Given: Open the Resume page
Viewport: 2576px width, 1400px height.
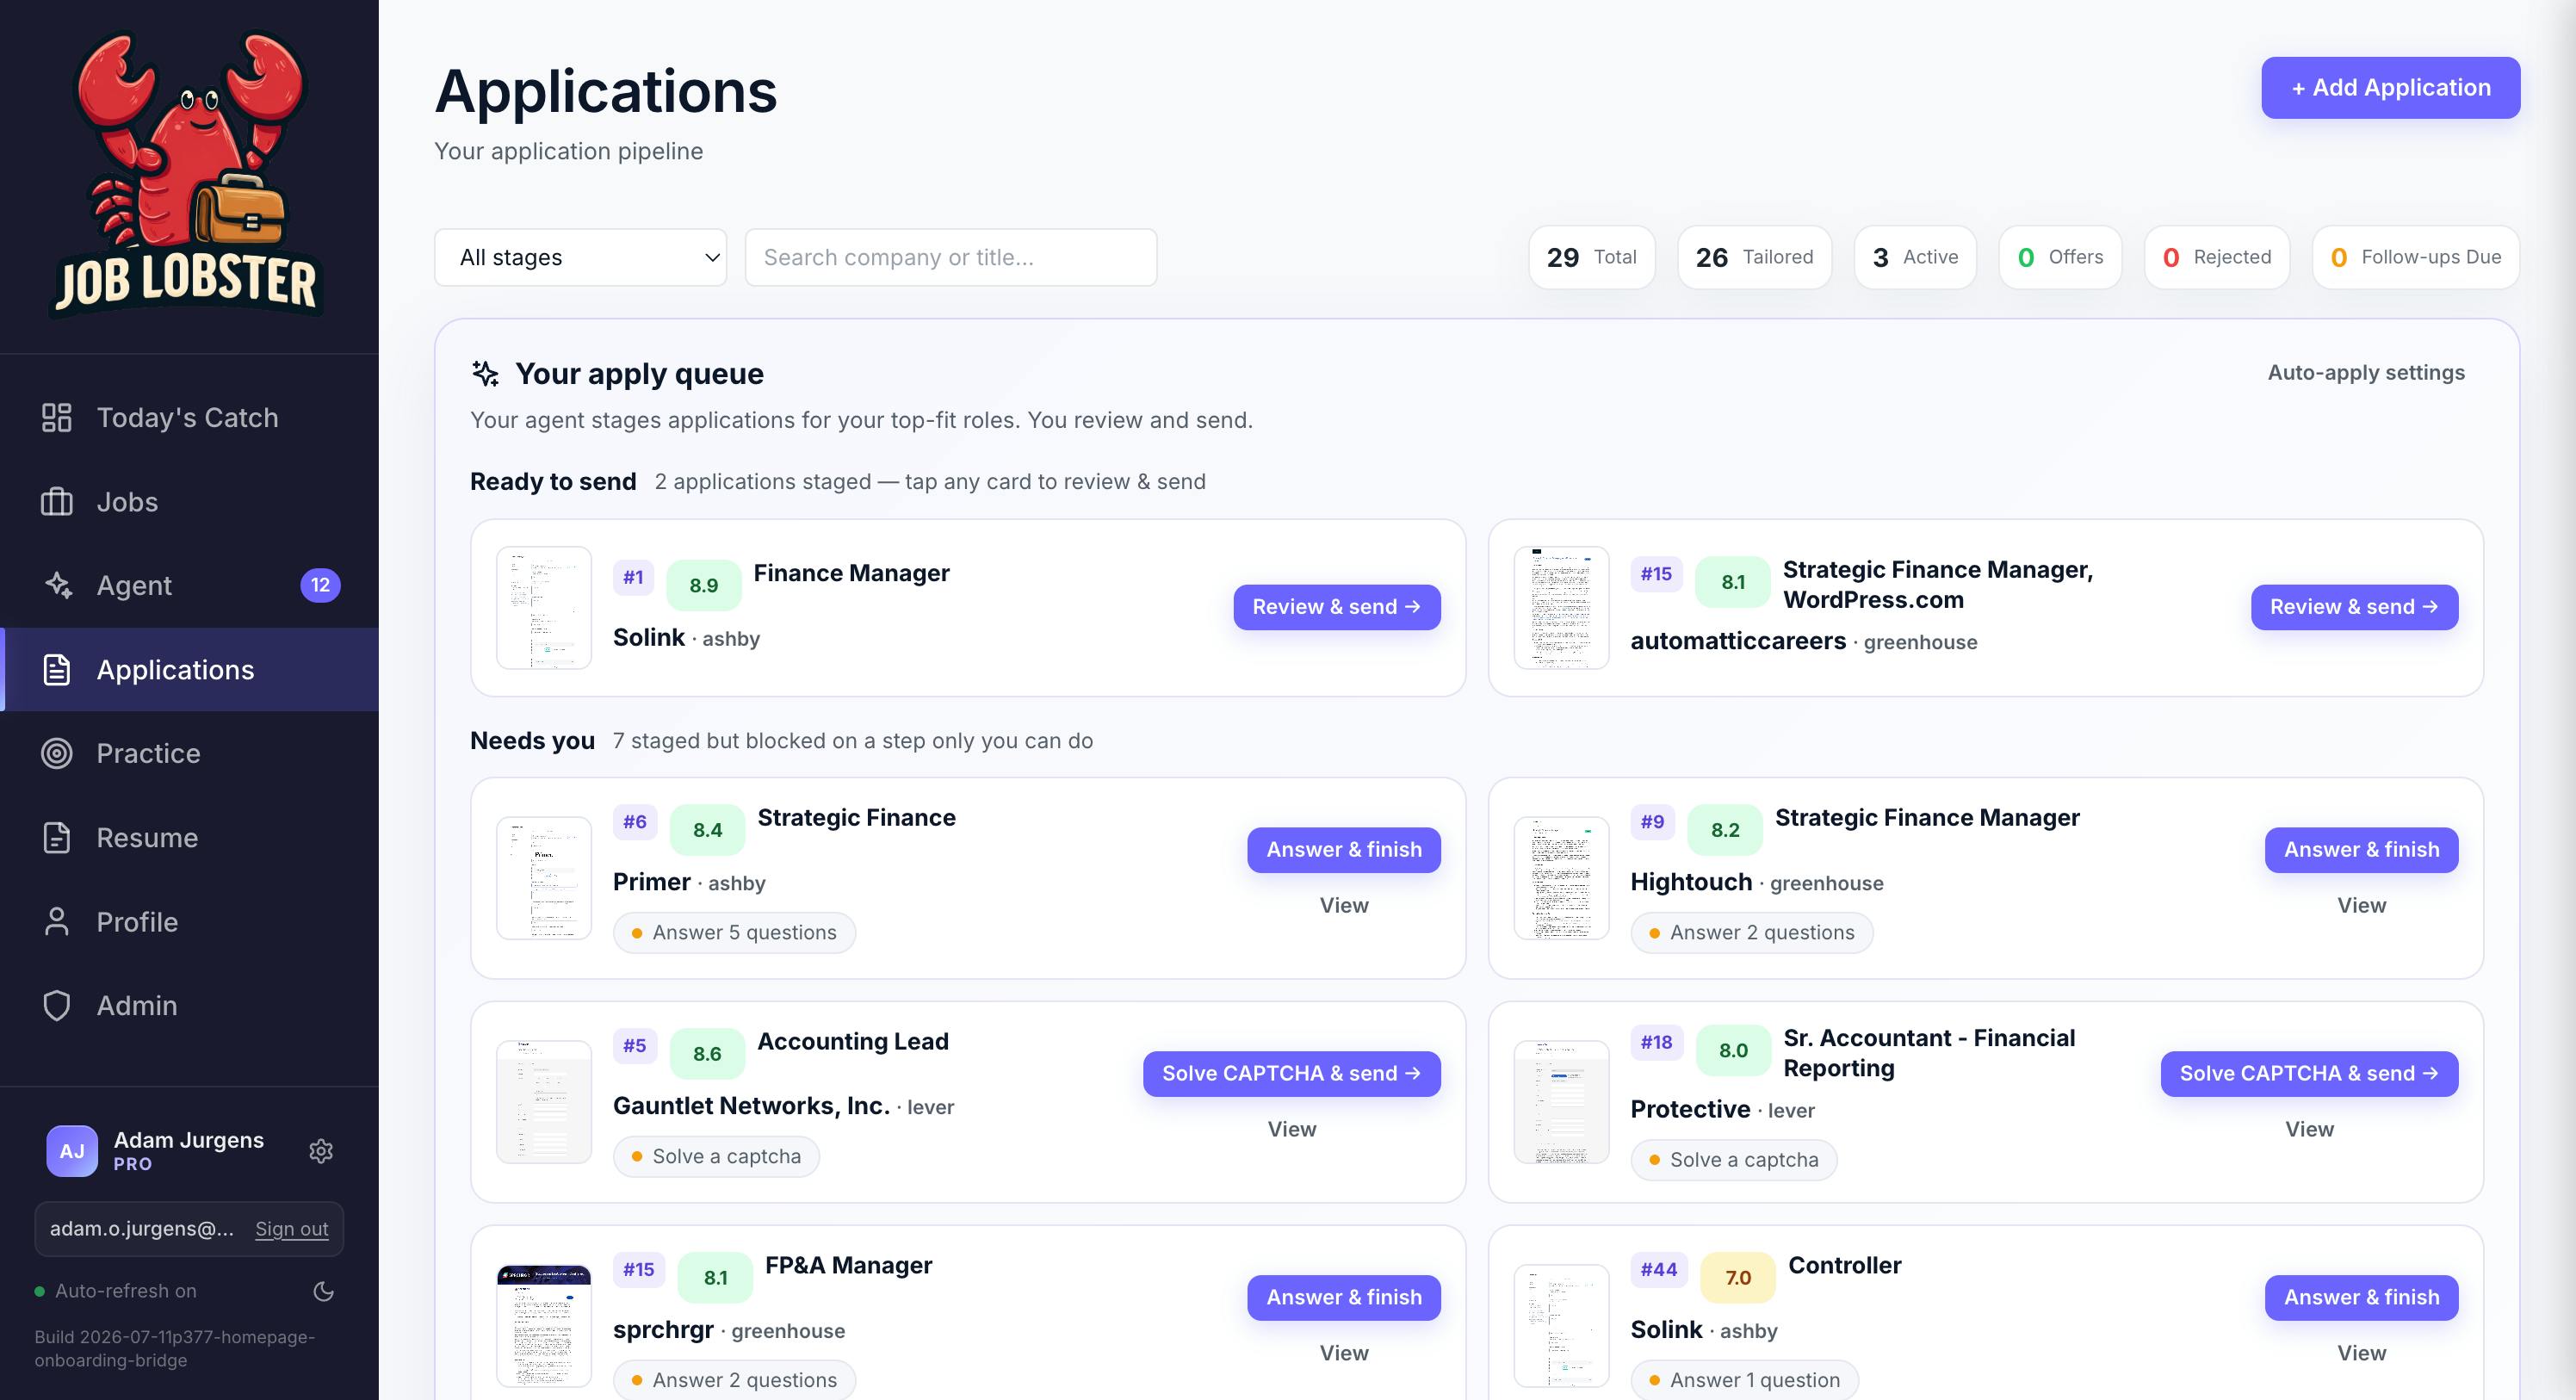Looking at the screenshot, I should [x=189, y=838].
